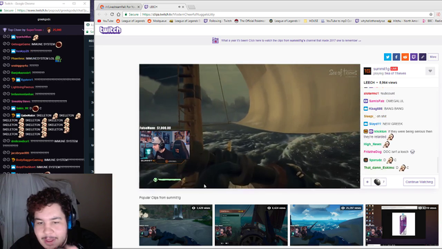Open the popular clip with 25,297 views
The image size is (442, 249).
pyautogui.click(x=327, y=225)
